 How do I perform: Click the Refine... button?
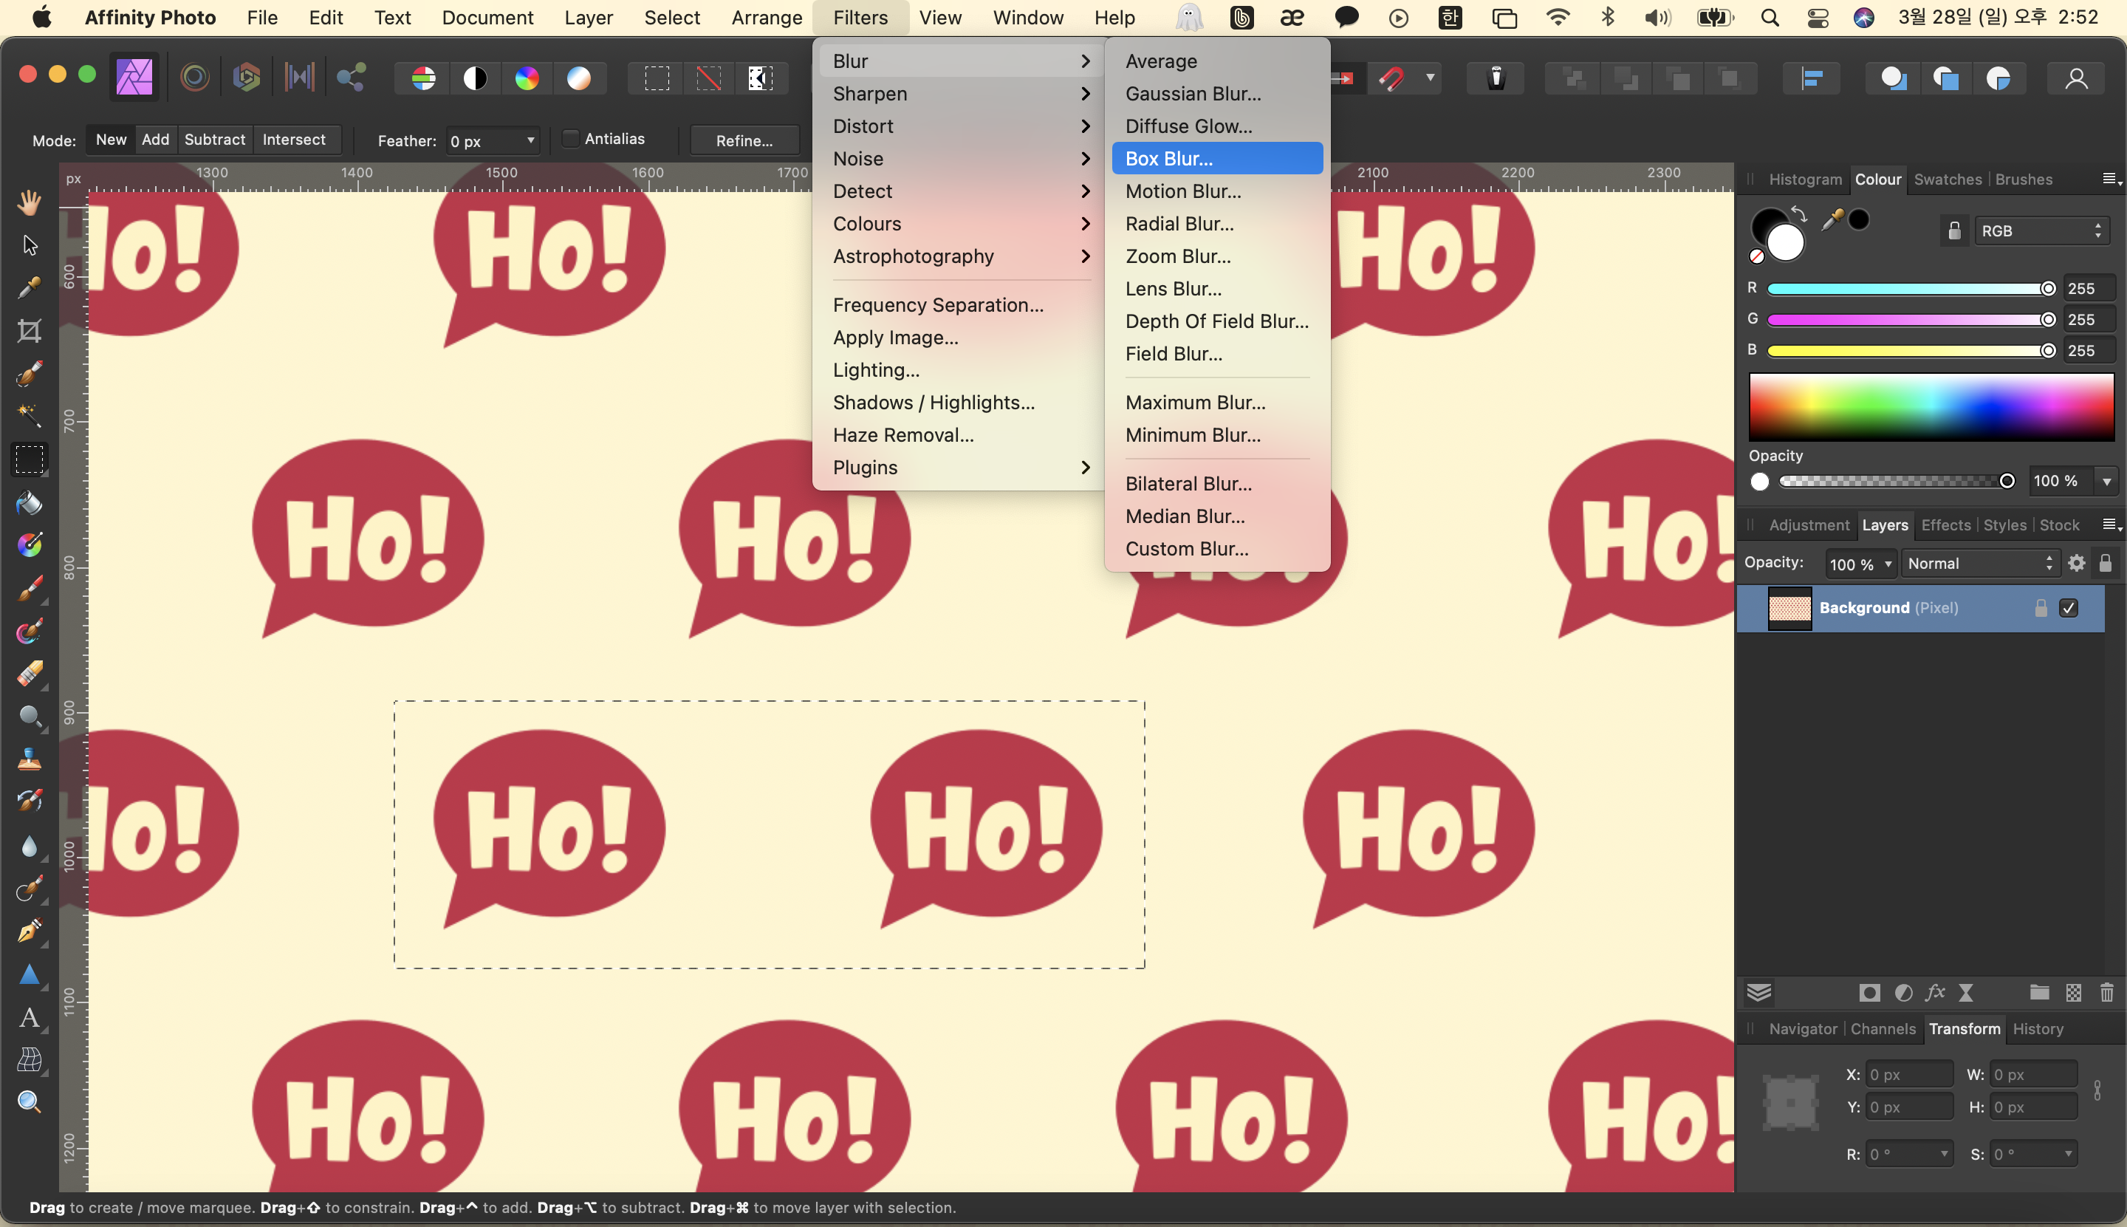click(744, 141)
